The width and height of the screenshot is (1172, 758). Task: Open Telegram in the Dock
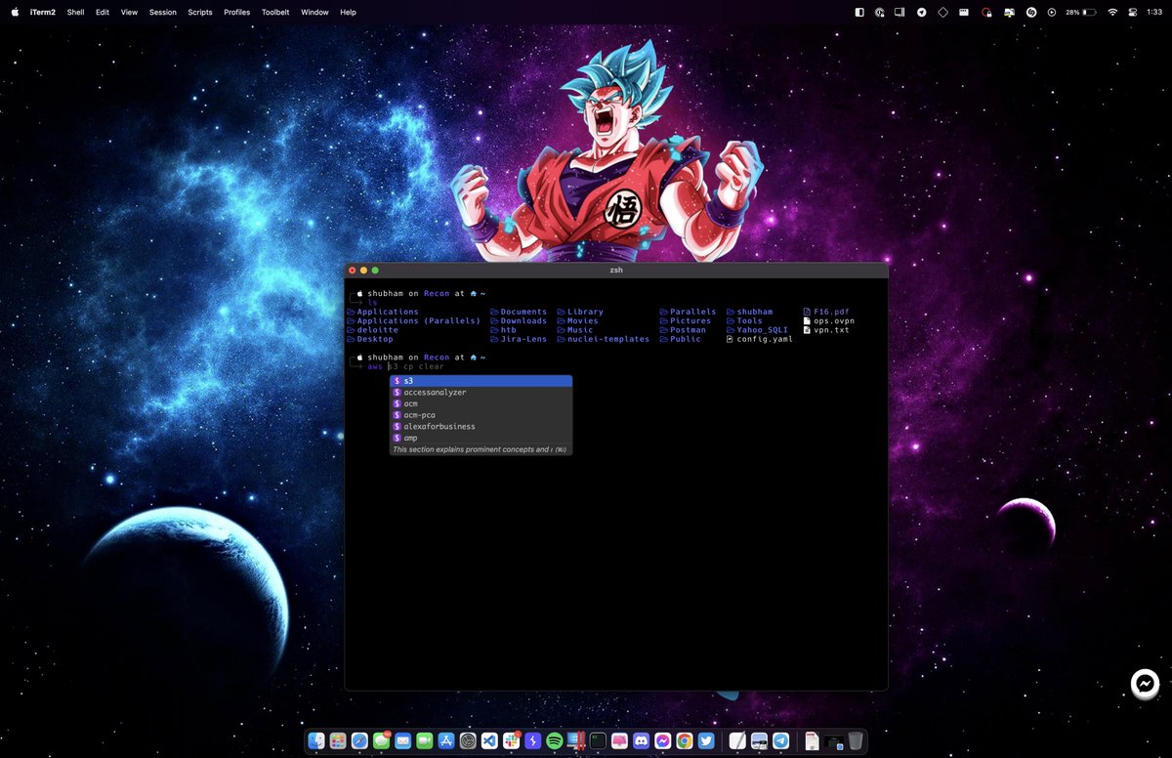pyautogui.click(x=780, y=741)
